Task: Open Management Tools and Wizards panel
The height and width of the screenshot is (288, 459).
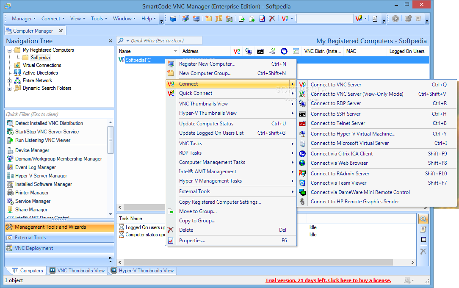Action: [59, 227]
